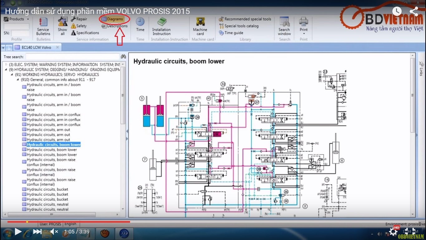
Task: Click 'User: PROSIS' in the status bar
Action: pyautogui.click(x=51, y=224)
